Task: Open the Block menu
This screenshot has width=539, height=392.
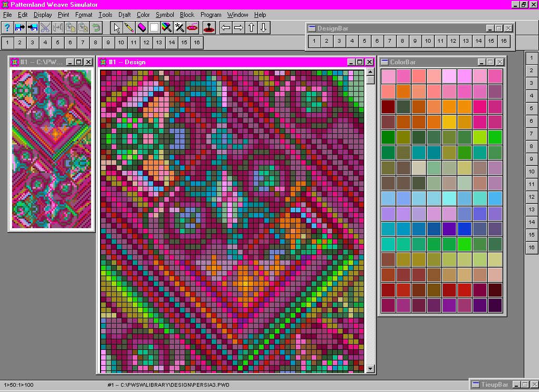Action: point(187,15)
